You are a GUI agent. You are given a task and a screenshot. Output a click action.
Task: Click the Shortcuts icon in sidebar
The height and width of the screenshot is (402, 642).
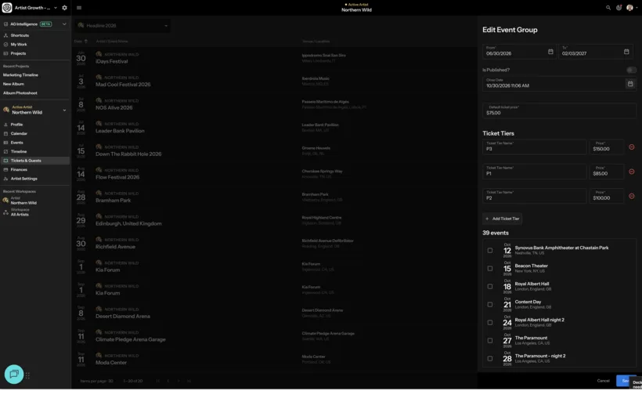[5, 35]
